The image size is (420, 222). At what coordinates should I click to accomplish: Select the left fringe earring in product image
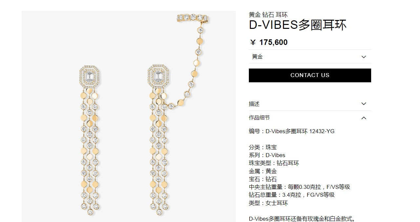90,139
